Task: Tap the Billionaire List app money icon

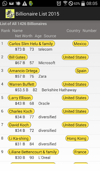Action: [10, 14]
